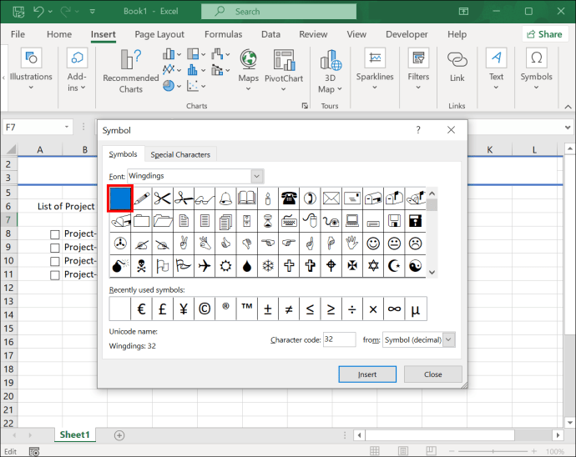The image size is (576, 457).
Task: Tick the row 11 Project checkbox
Action: pos(55,275)
